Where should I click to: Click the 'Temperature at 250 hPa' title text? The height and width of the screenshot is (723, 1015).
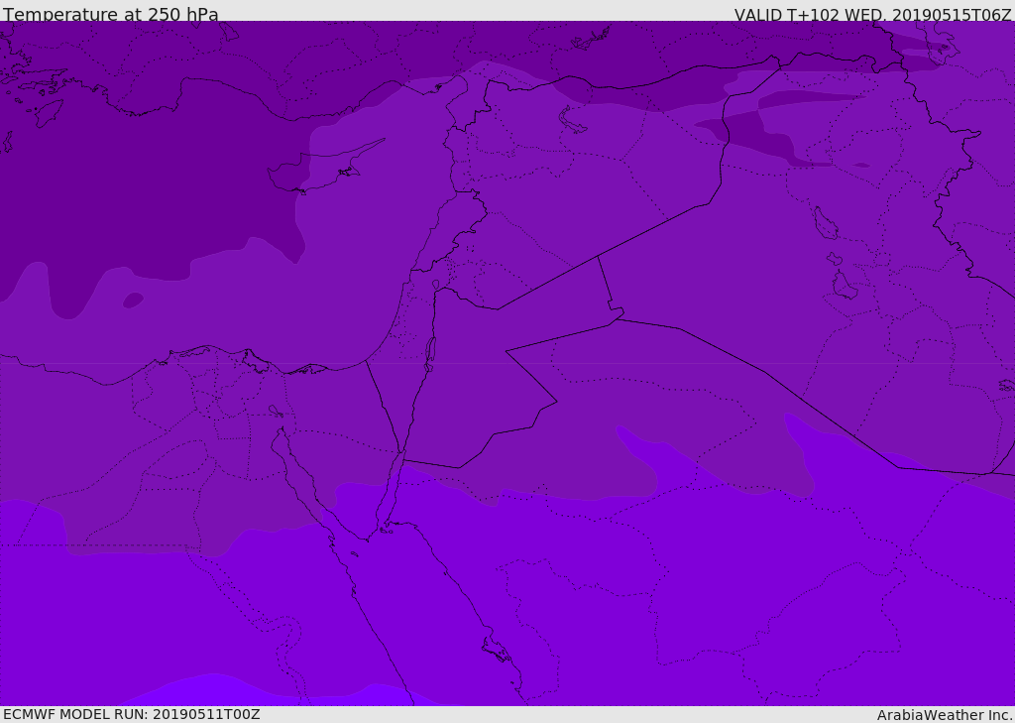click(111, 14)
